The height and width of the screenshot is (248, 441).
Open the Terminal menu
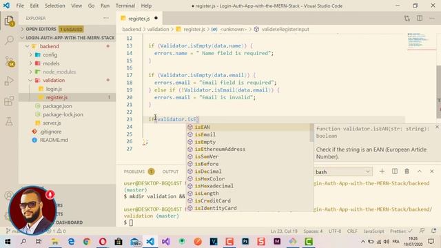click(125, 6)
